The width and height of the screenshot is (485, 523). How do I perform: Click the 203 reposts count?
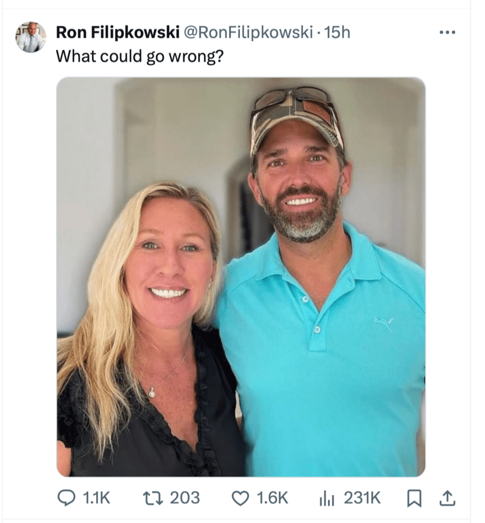(184, 498)
